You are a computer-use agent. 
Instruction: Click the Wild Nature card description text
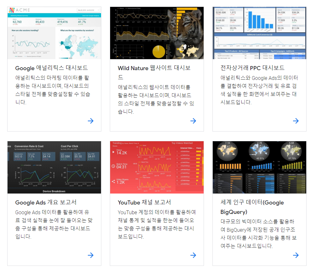(156, 99)
